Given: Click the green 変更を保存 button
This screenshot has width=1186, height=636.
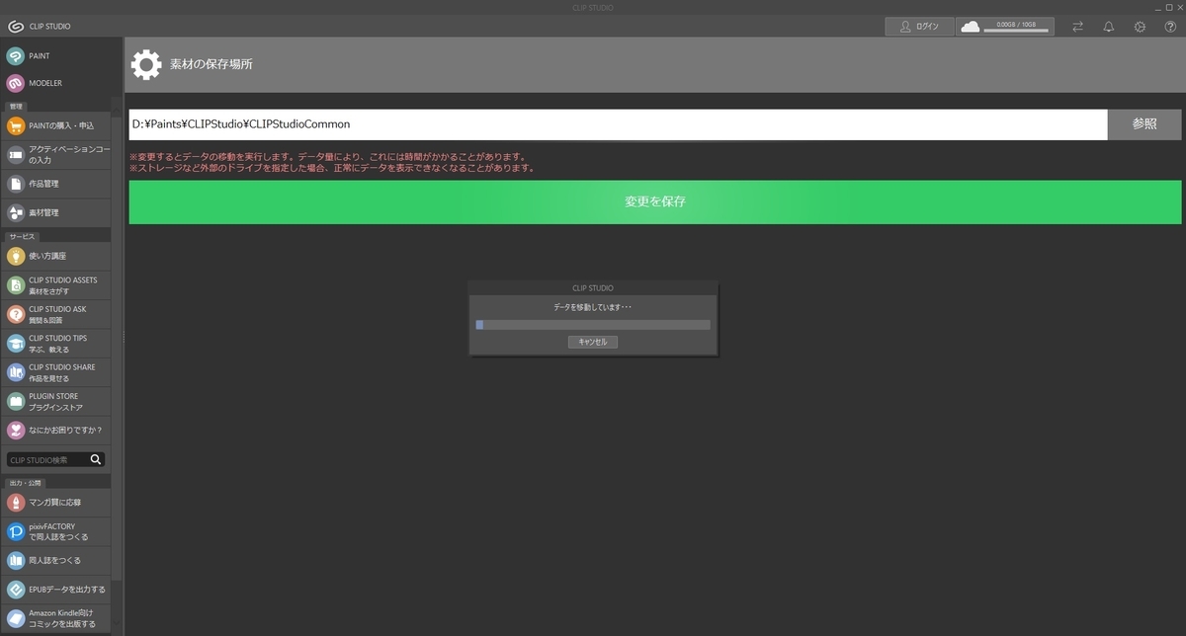Looking at the screenshot, I should pyautogui.click(x=655, y=201).
